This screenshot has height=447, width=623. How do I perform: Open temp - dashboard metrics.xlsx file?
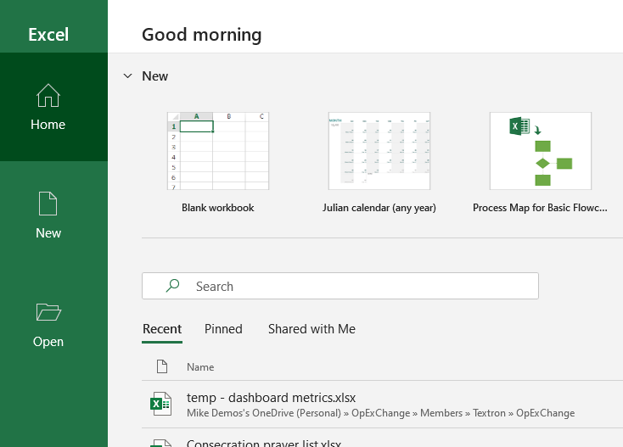coord(271,398)
